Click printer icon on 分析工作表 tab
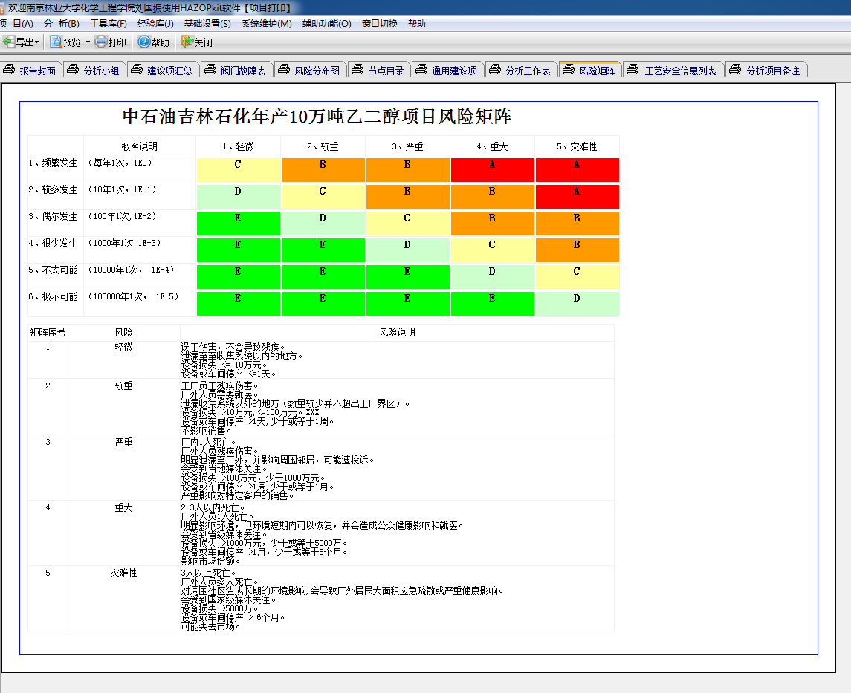 pos(495,69)
